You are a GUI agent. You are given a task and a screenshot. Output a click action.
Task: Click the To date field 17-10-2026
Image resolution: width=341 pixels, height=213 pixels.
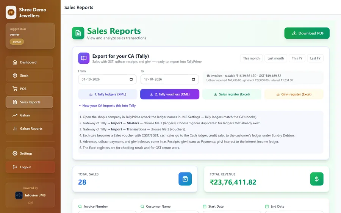169,79
